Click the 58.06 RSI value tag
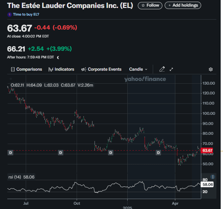223x209 pixels. coord(207,184)
